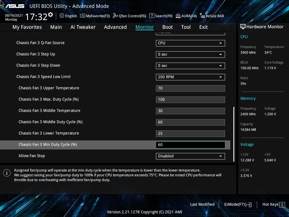This screenshot has width=289, height=217.
Task: Click CPU frequency 3900 MHz value
Action: pos(248,53)
